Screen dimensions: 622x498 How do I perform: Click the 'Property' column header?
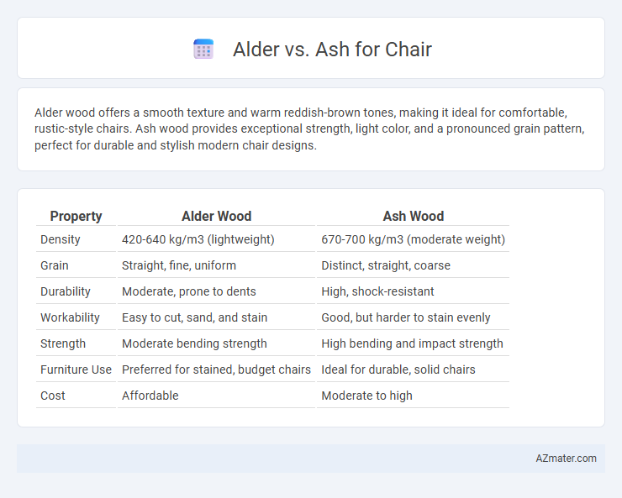coord(76,216)
